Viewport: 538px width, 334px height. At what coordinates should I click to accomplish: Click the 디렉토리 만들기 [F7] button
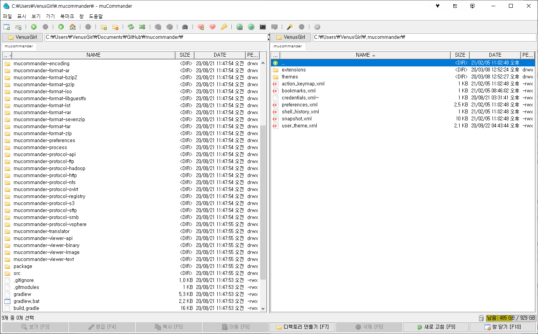point(302,327)
